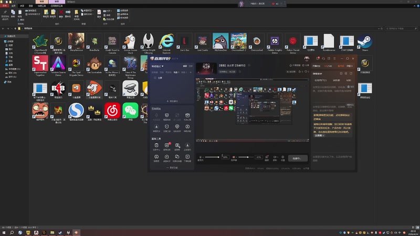Open the Hollow Knight Silksong shortcut

pyautogui.click(x=148, y=44)
